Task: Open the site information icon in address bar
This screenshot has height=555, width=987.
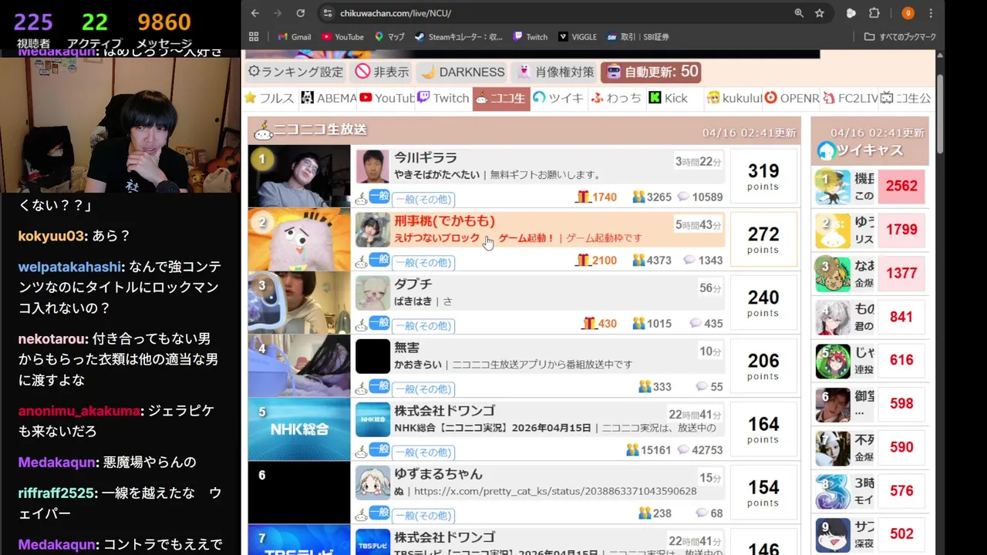Action: (x=327, y=13)
